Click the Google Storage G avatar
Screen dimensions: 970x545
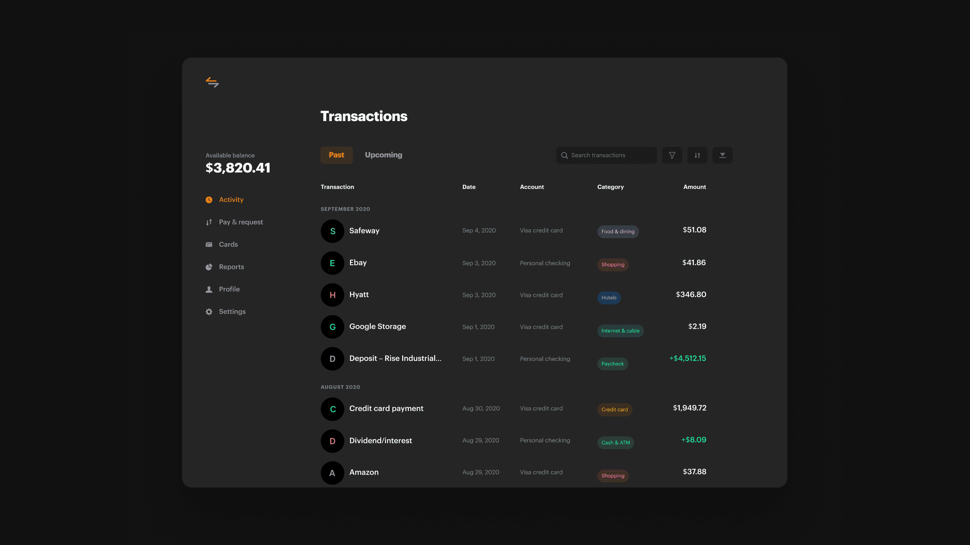pos(332,327)
